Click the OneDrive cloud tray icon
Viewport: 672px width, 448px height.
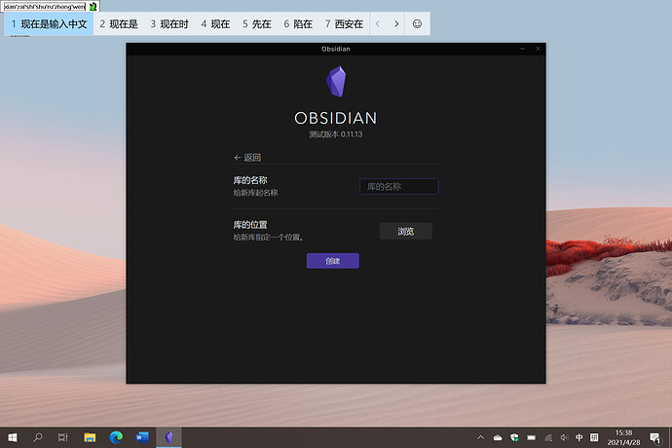pos(498,437)
